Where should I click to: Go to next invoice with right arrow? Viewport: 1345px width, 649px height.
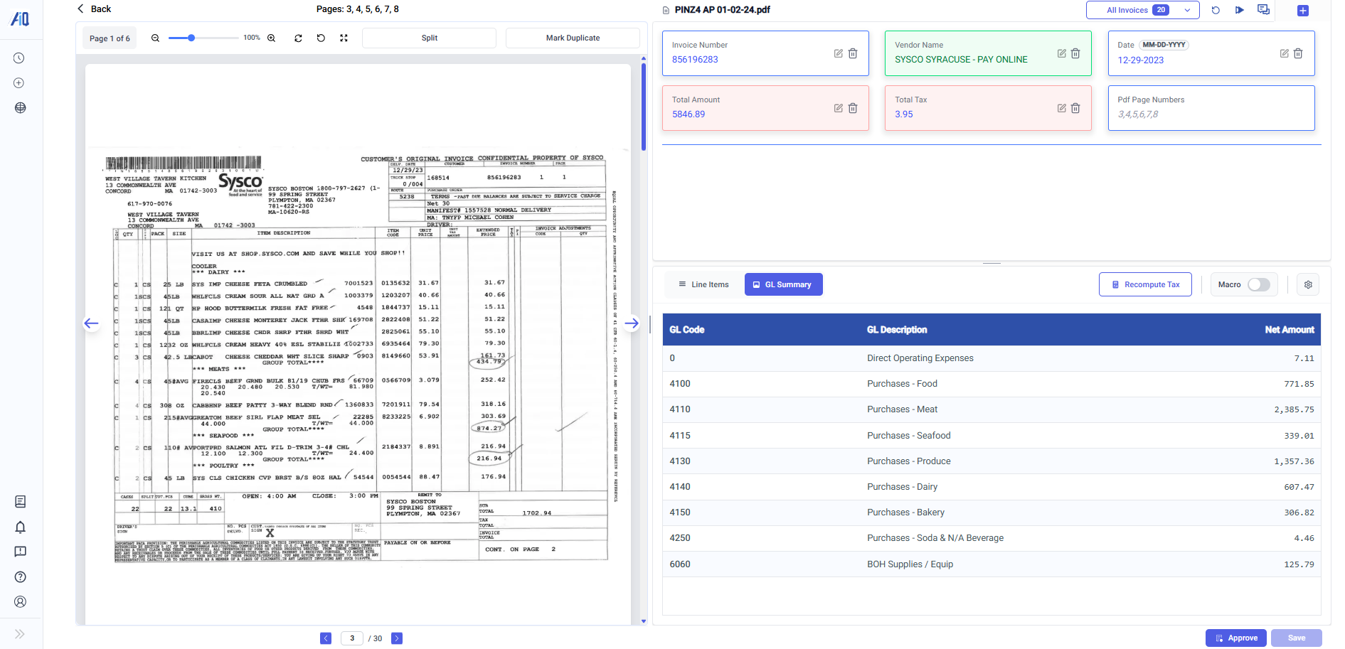pyautogui.click(x=632, y=323)
